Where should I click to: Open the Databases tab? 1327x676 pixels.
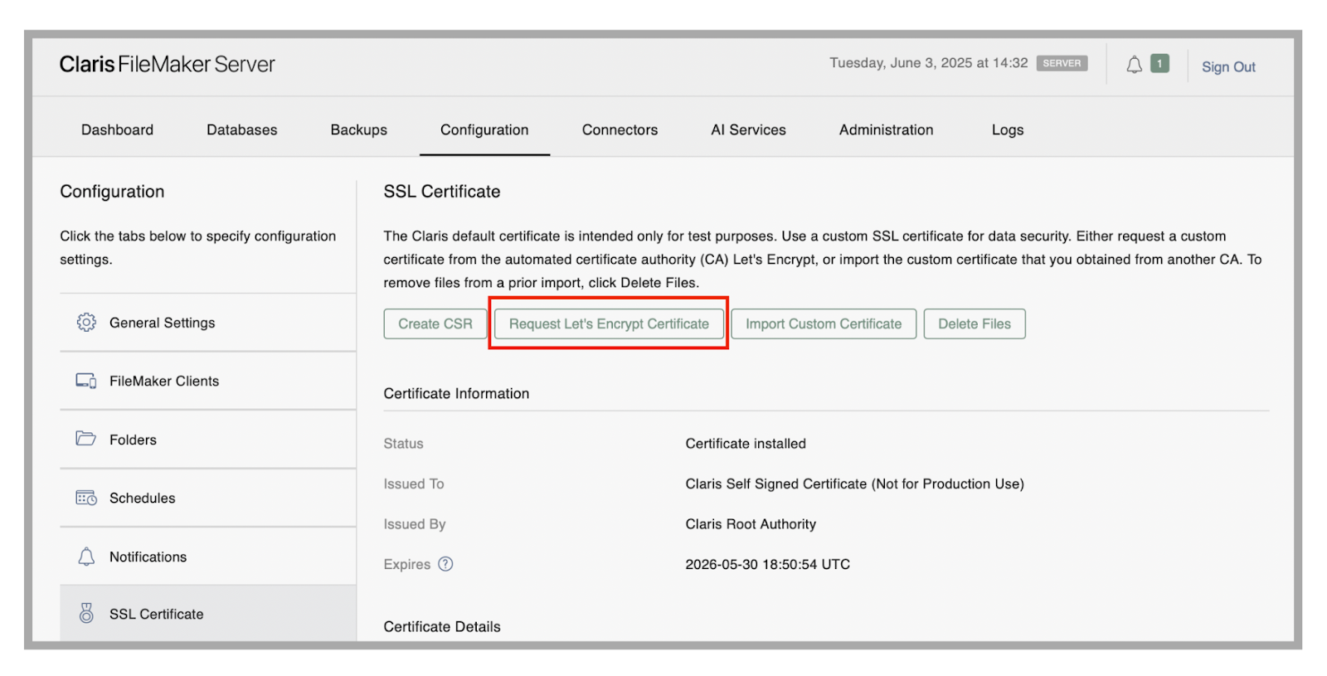click(x=242, y=130)
